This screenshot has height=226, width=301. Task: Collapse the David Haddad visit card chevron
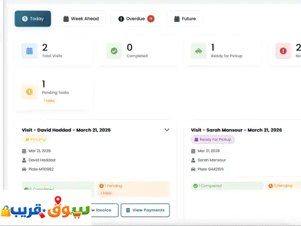tap(167, 130)
